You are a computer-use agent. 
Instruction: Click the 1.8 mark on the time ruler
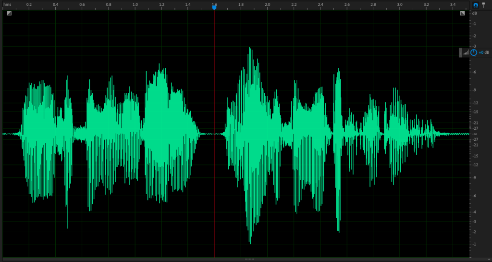(241, 5)
